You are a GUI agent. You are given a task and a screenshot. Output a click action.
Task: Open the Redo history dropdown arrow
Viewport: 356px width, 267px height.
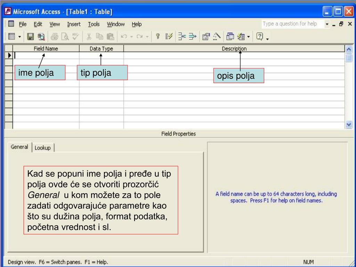click(147, 37)
